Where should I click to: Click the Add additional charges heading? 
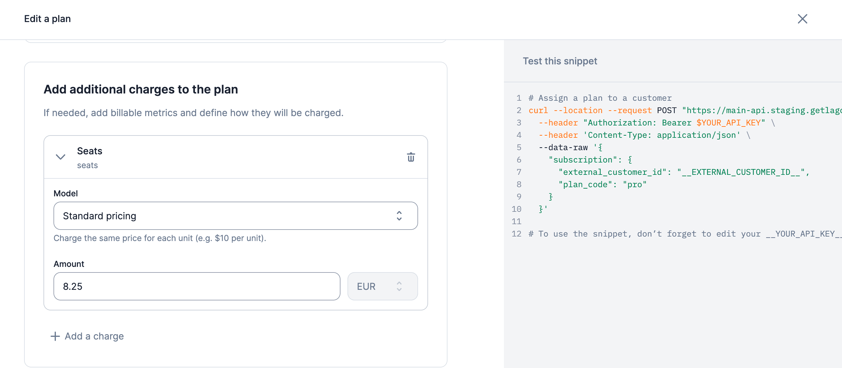(x=141, y=89)
